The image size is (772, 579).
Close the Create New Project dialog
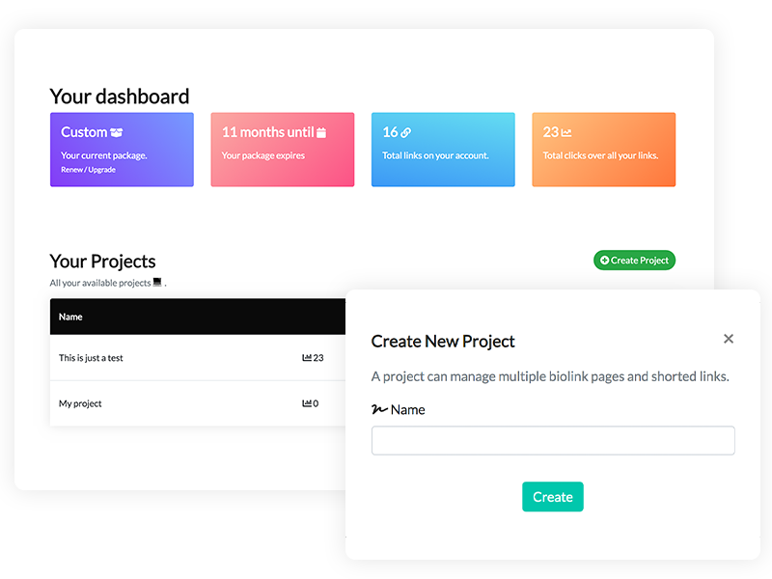point(729,339)
